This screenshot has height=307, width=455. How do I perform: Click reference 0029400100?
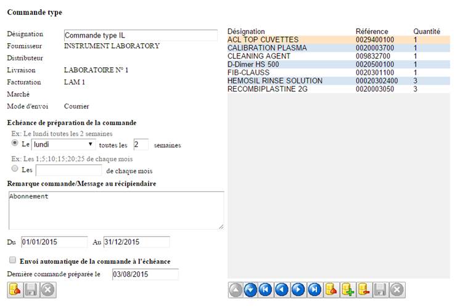point(375,39)
